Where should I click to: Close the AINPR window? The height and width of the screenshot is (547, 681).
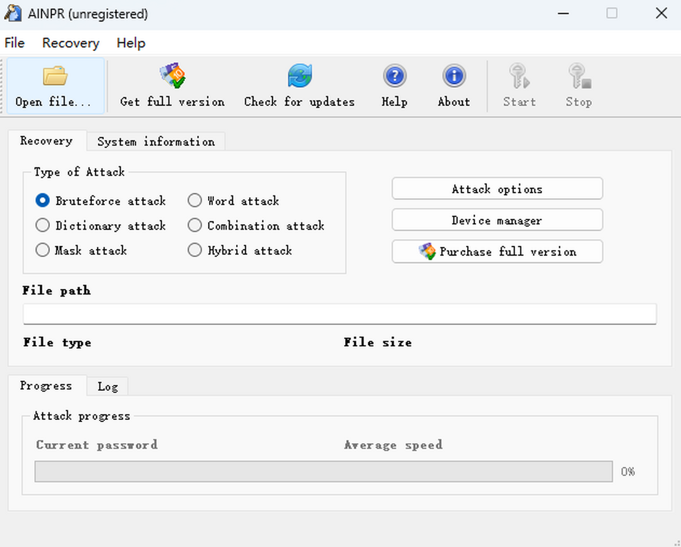point(661,14)
